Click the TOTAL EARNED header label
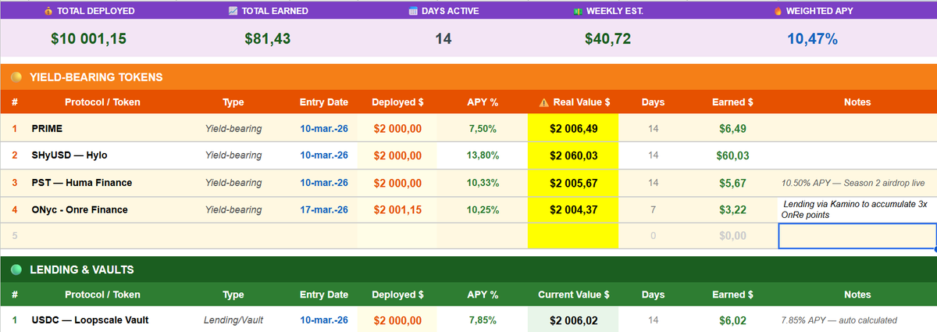 (275, 11)
